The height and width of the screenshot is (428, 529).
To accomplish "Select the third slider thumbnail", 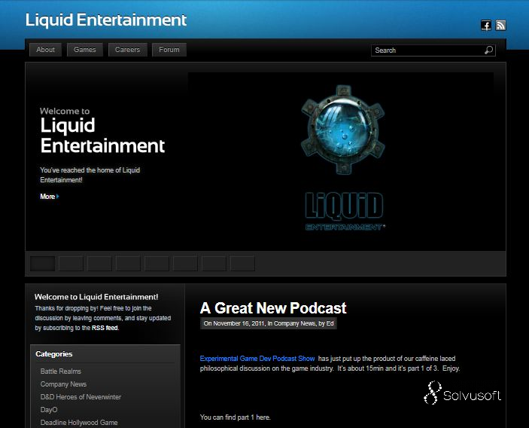I will [x=99, y=264].
